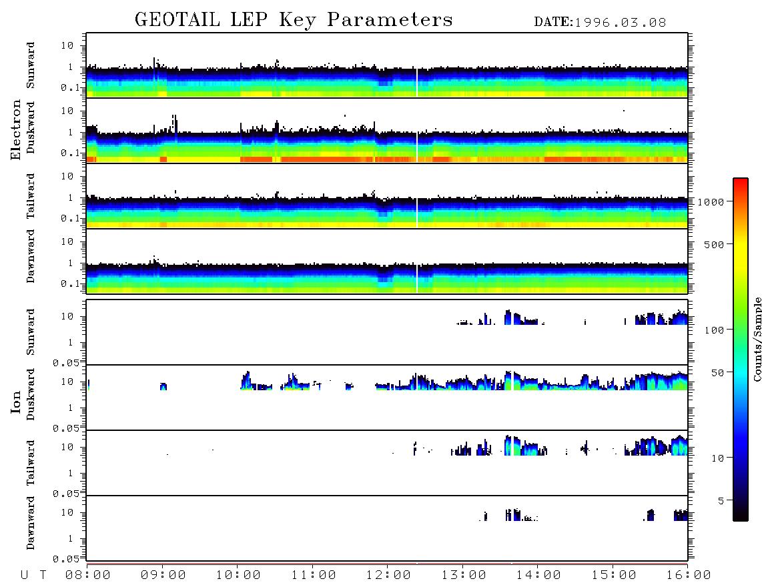Click the vertical "Ion" group label

(x=15, y=402)
